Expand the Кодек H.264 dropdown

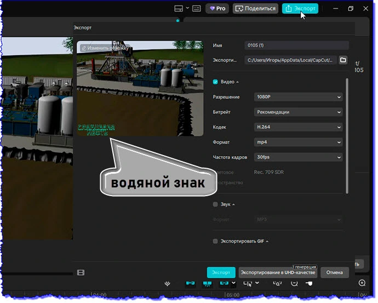(x=299, y=127)
